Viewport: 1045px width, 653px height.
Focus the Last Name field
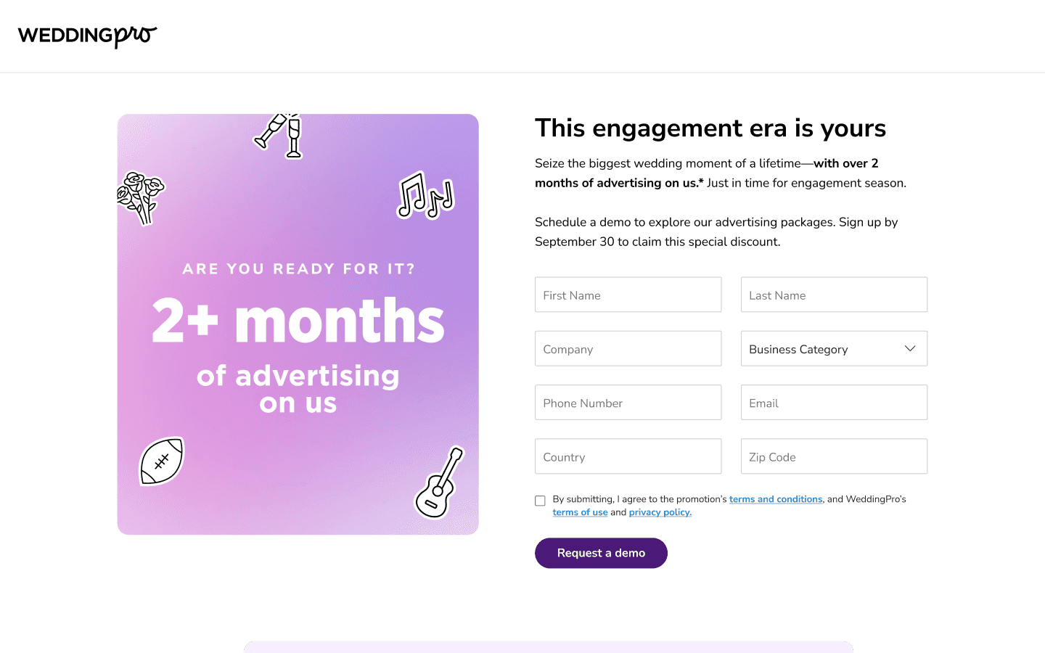coord(834,295)
